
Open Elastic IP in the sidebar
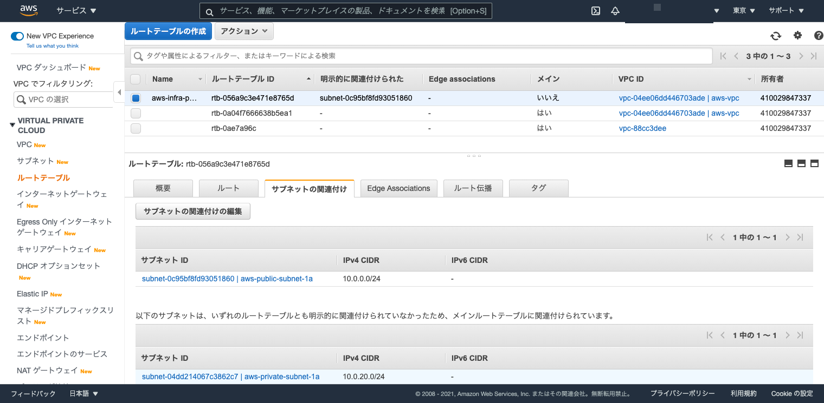click(33, 294)
